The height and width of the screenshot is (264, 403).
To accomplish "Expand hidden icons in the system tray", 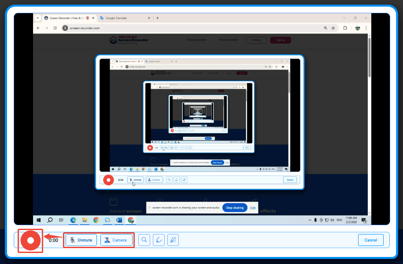I will [310, 219].
